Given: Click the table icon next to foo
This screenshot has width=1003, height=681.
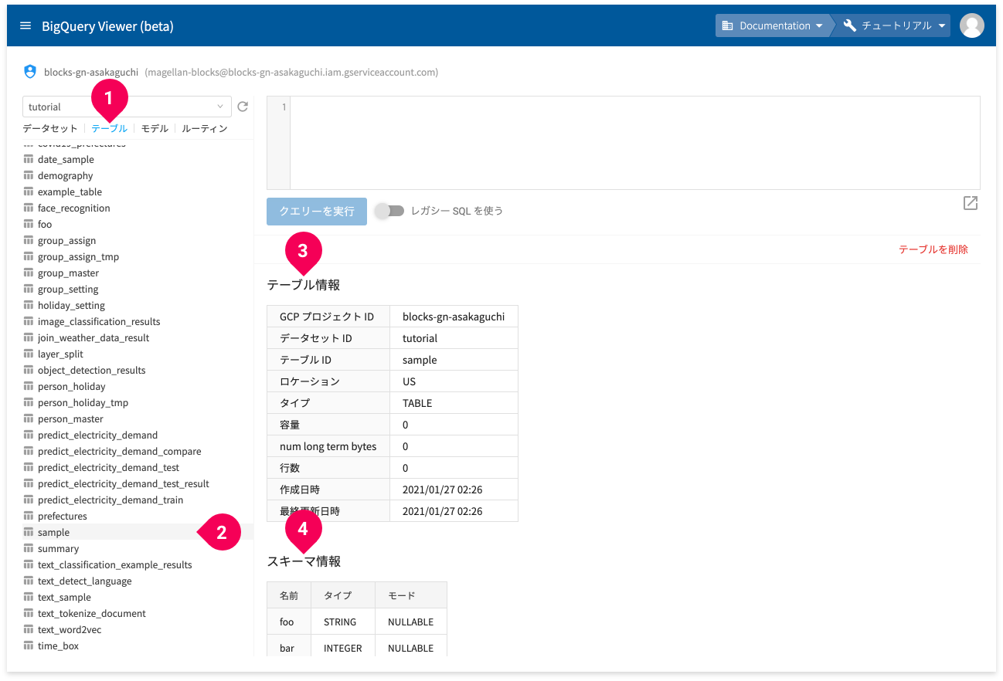Looking at the screenshot, I should pyautogui.click(x=29, y=224).
